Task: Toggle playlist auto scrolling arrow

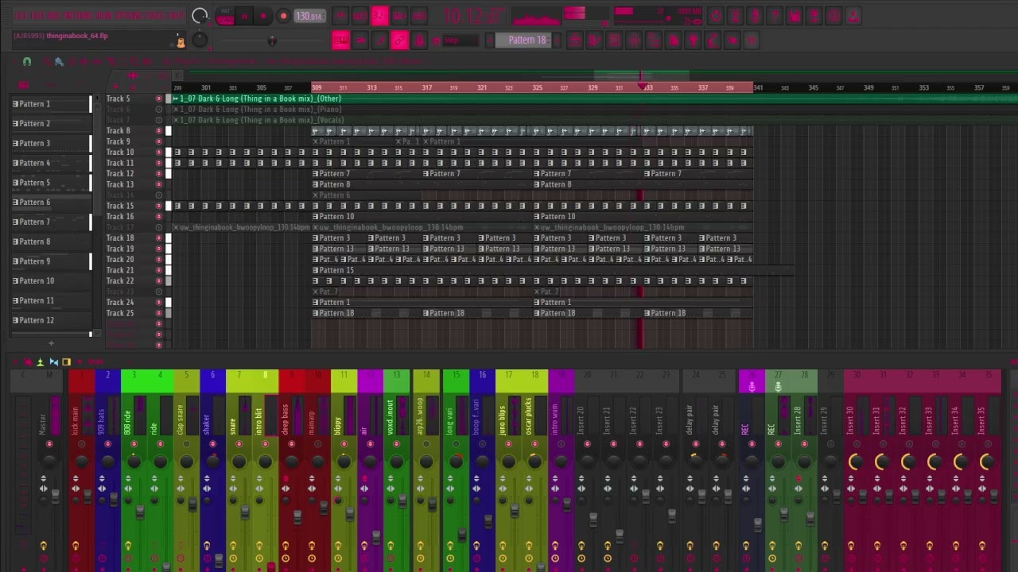Action: [360, 40]
